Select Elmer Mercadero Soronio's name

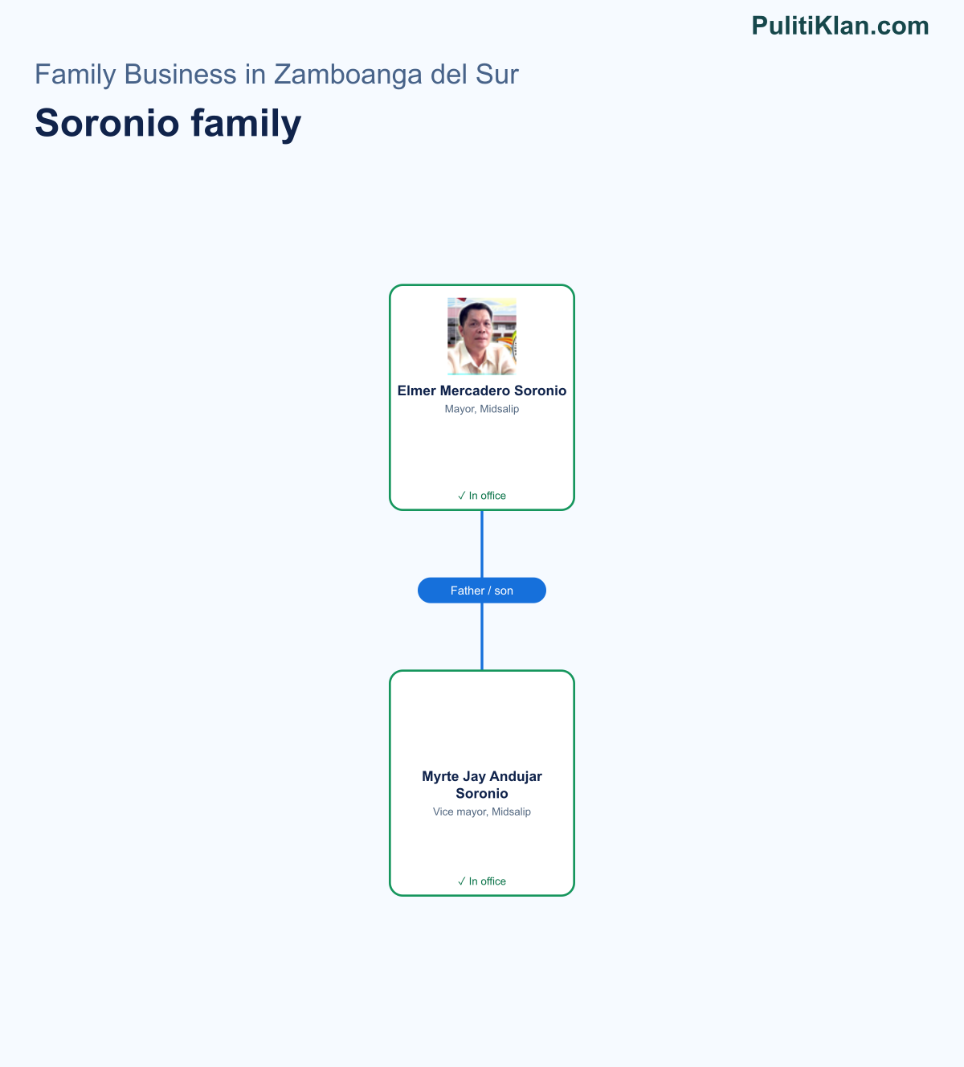point(482,390)
